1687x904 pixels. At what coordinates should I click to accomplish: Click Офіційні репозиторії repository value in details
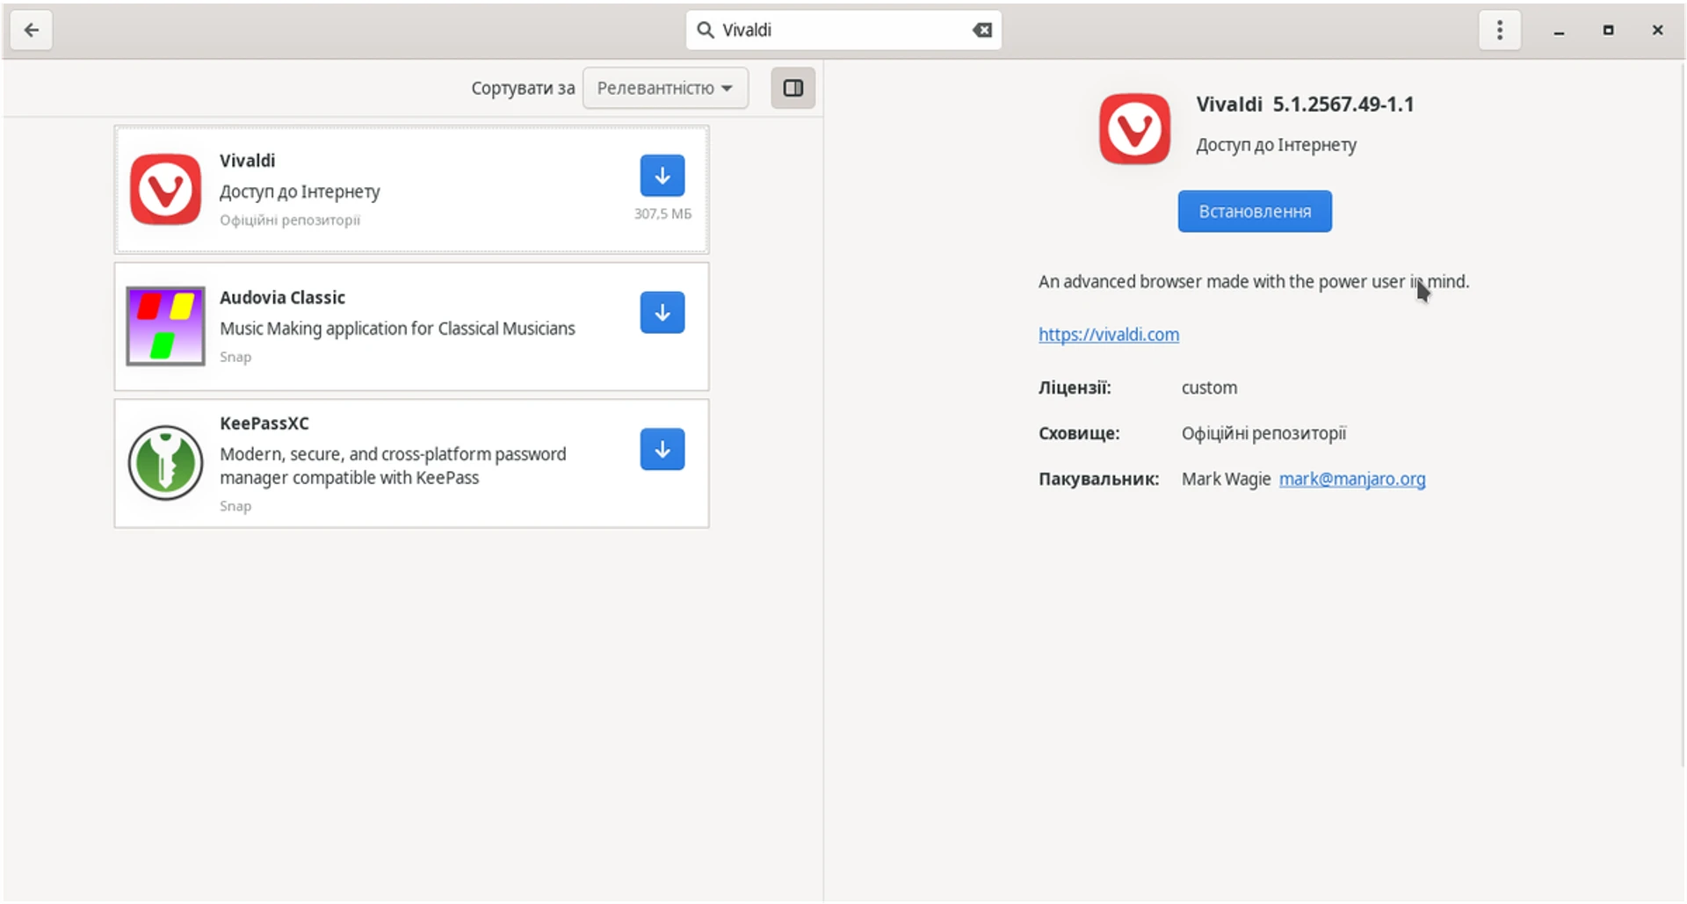click(x=1263, y=433)
